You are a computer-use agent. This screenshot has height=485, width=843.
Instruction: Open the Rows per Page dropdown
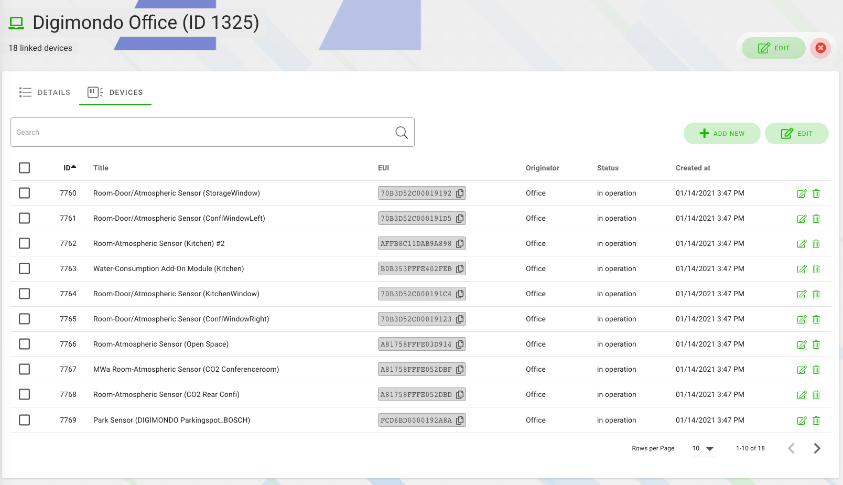click(704, 449)
